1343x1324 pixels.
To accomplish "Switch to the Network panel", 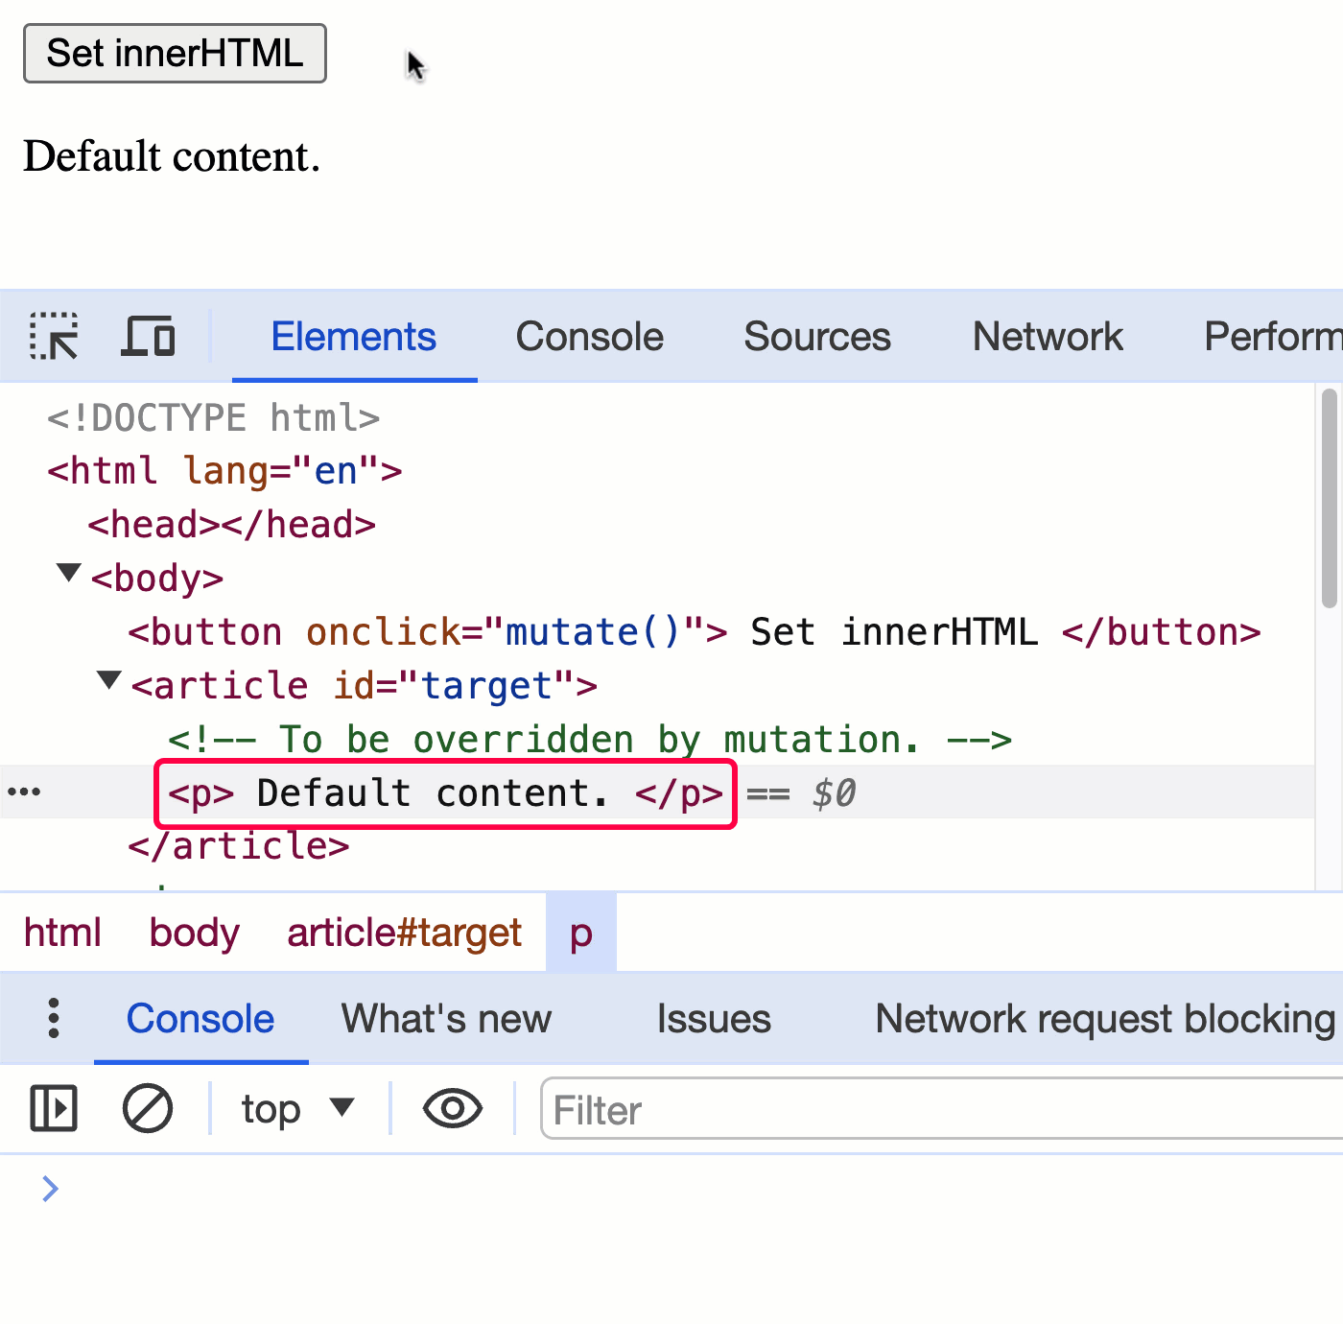I will point(1047,337).
